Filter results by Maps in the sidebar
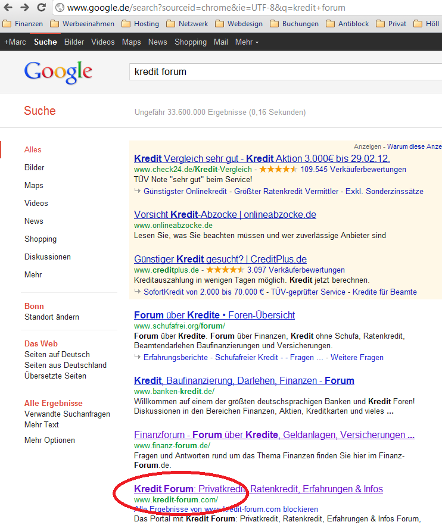442x525 pixels. coord(34,185)
